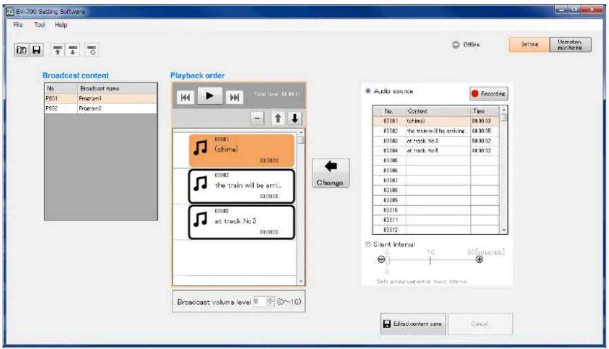This screenshot has width=609, height=349.
Task: Click the Offline status indicator
Action: point(466,45)
